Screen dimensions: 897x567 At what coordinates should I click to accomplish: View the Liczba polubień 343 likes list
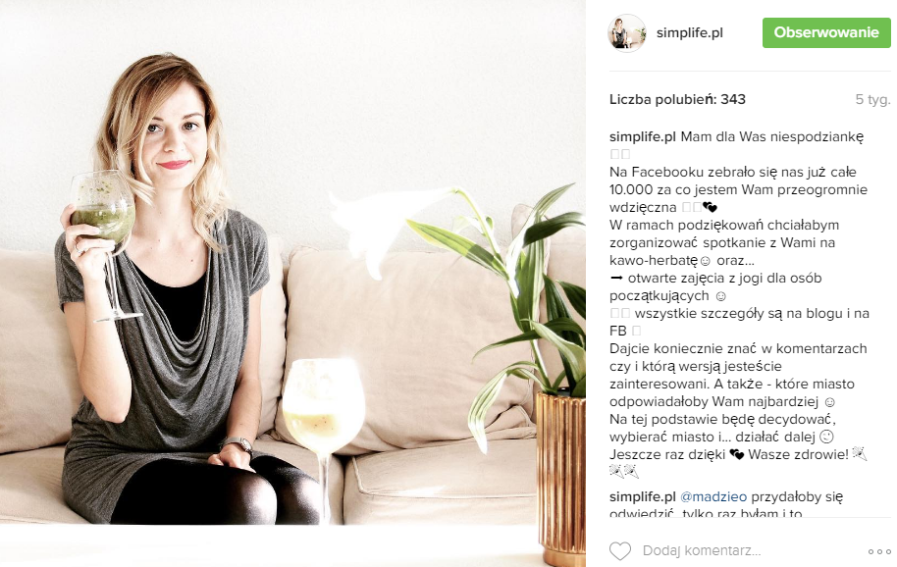677,99
